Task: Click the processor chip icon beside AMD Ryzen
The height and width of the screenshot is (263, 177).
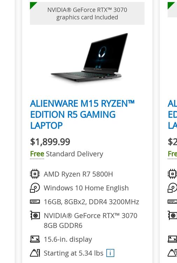Action: tap(35, 174)
